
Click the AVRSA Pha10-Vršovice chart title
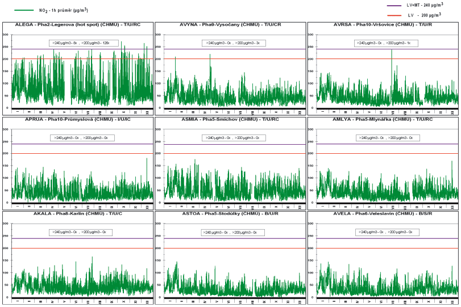(383, 24)
